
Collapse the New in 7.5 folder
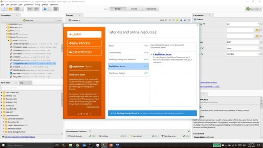point(6,37)
